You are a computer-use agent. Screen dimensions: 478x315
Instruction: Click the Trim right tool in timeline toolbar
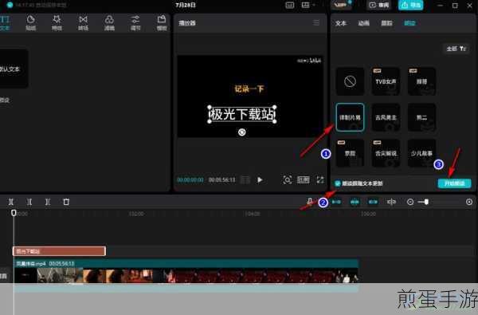48,202
